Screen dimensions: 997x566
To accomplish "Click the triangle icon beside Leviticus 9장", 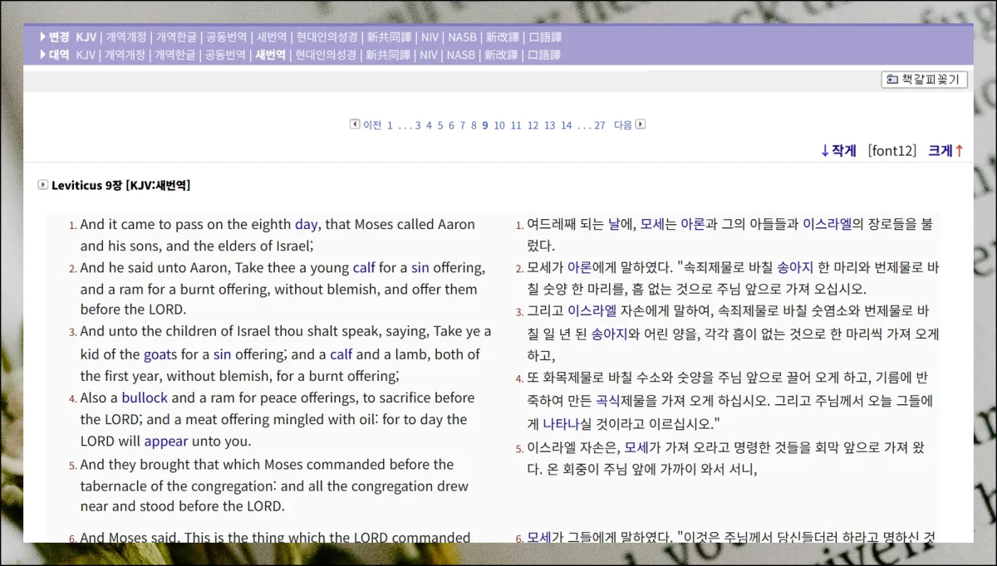I will (42, 185).
